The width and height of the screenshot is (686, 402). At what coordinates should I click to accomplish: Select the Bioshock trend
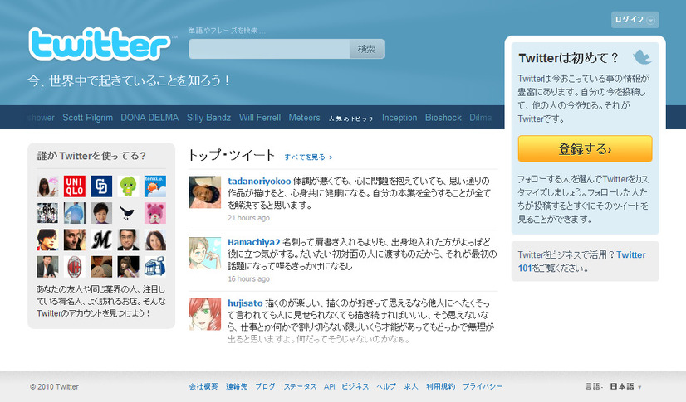[443, 118]
